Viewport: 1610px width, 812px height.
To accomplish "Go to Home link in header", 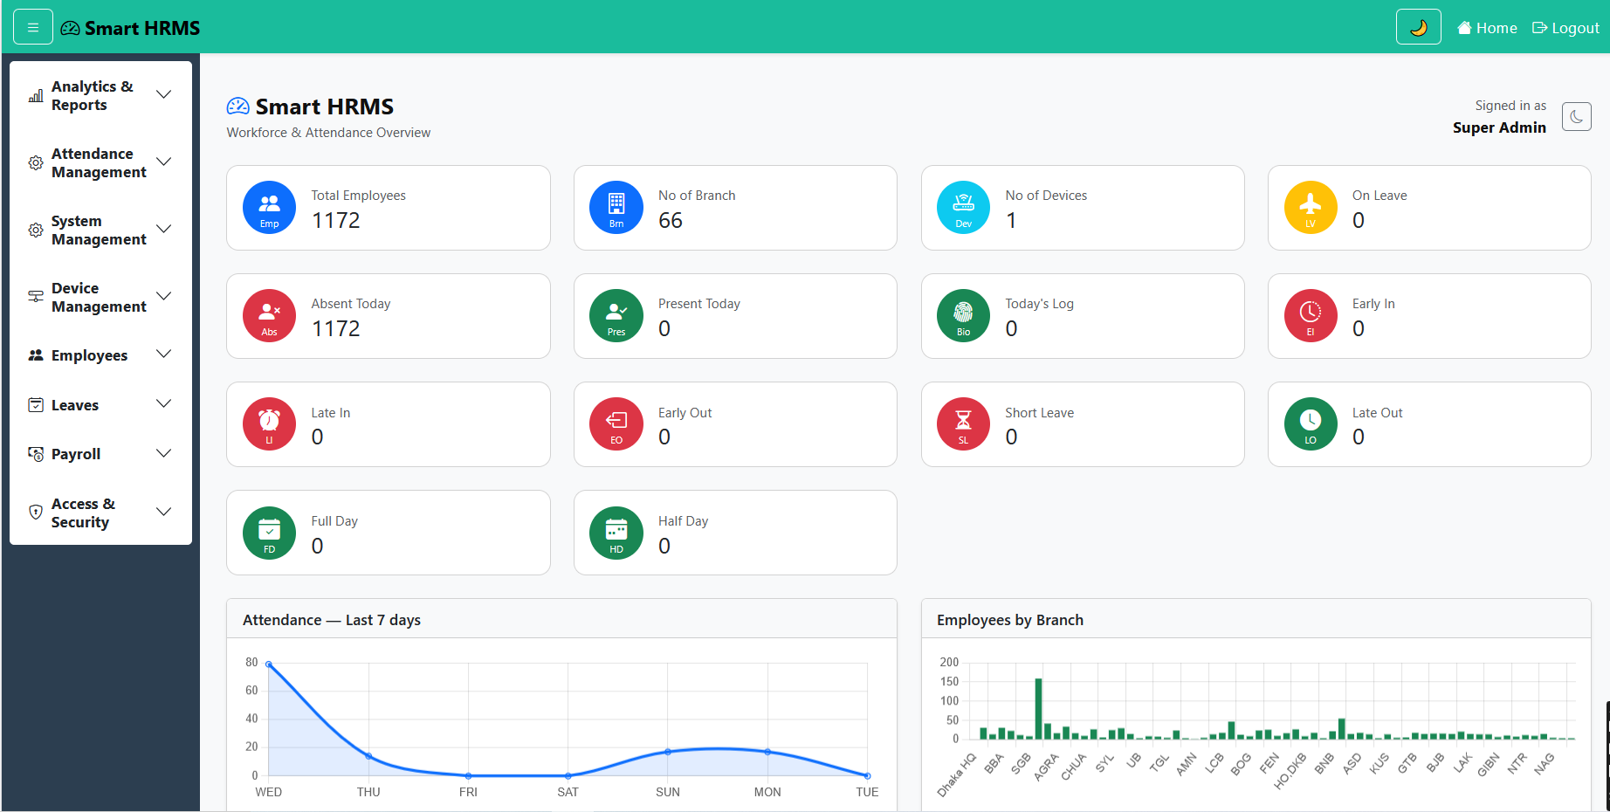I will [x=1487, y=28].
